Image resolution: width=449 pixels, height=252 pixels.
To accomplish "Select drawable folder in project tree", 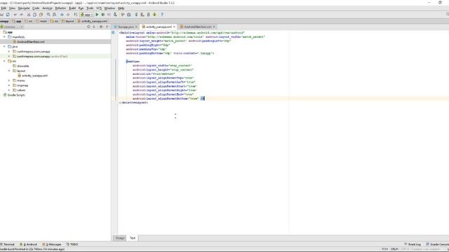I will (x=23, y=66).
